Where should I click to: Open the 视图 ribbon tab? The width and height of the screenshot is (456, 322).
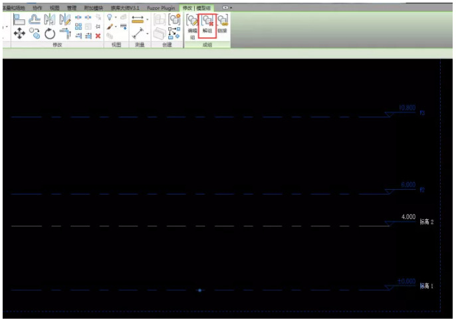(x=55, y=8)
